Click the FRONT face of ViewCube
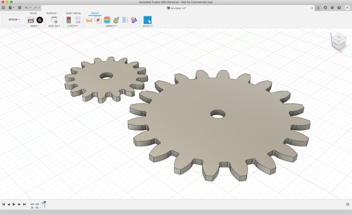352x215 pixels. click(335, 44)
